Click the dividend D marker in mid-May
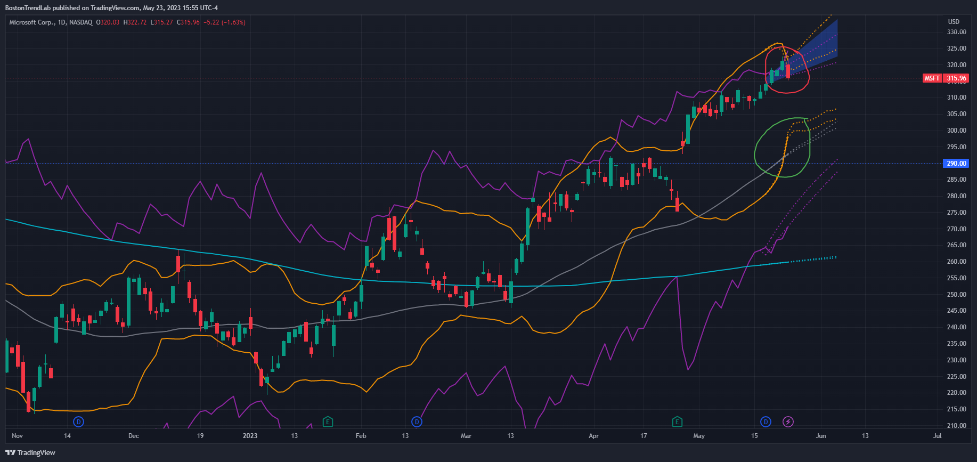Image resolution: width=977 pixels, height=462 pixels. (766, 422)
